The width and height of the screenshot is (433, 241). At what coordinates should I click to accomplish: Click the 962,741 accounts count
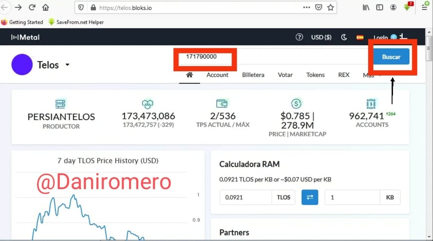[367, 116]
